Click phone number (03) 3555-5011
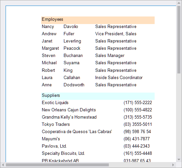Image resolution: width=182 pixels, height=168 pixels. point(138,125)
